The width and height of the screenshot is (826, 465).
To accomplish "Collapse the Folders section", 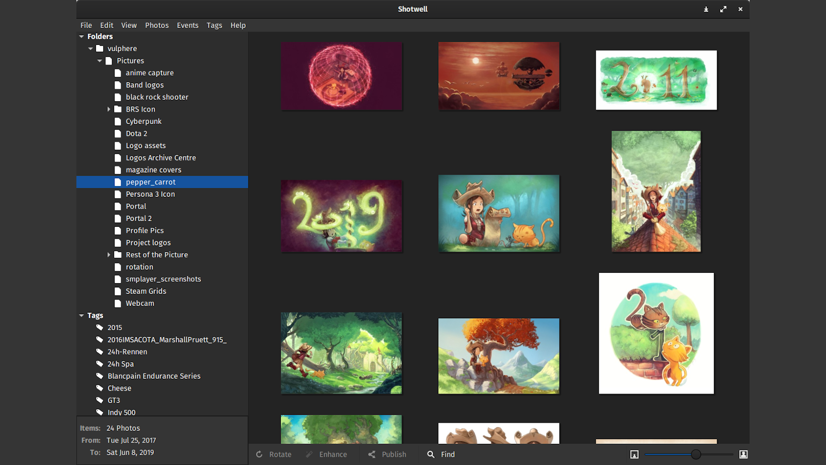I will [82, 37].
